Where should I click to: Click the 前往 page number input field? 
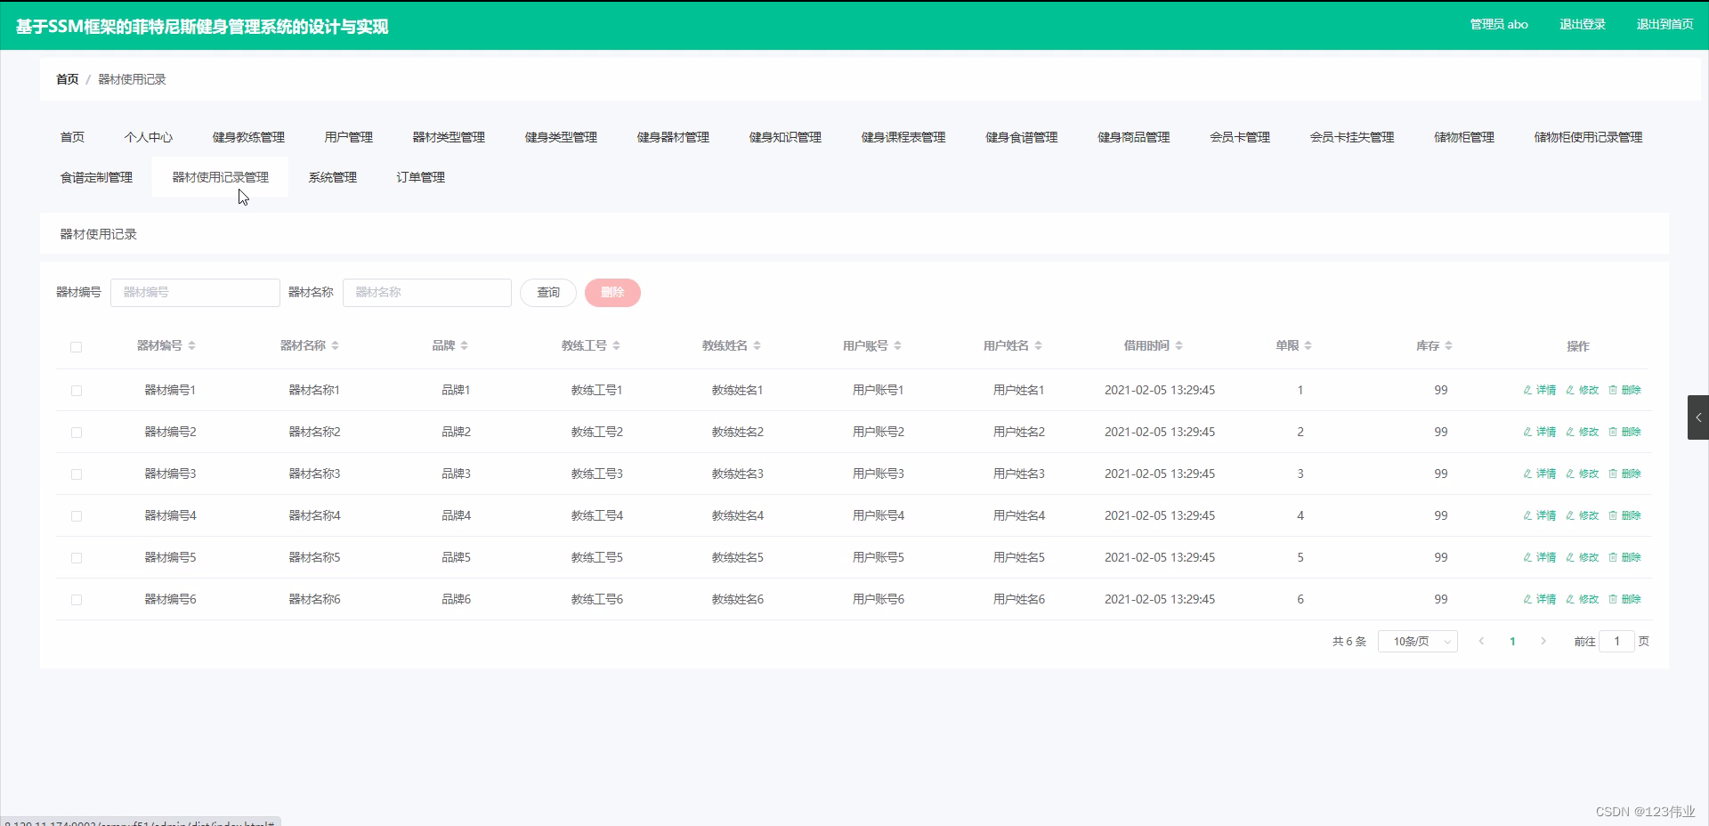[x=1617, y=641]
